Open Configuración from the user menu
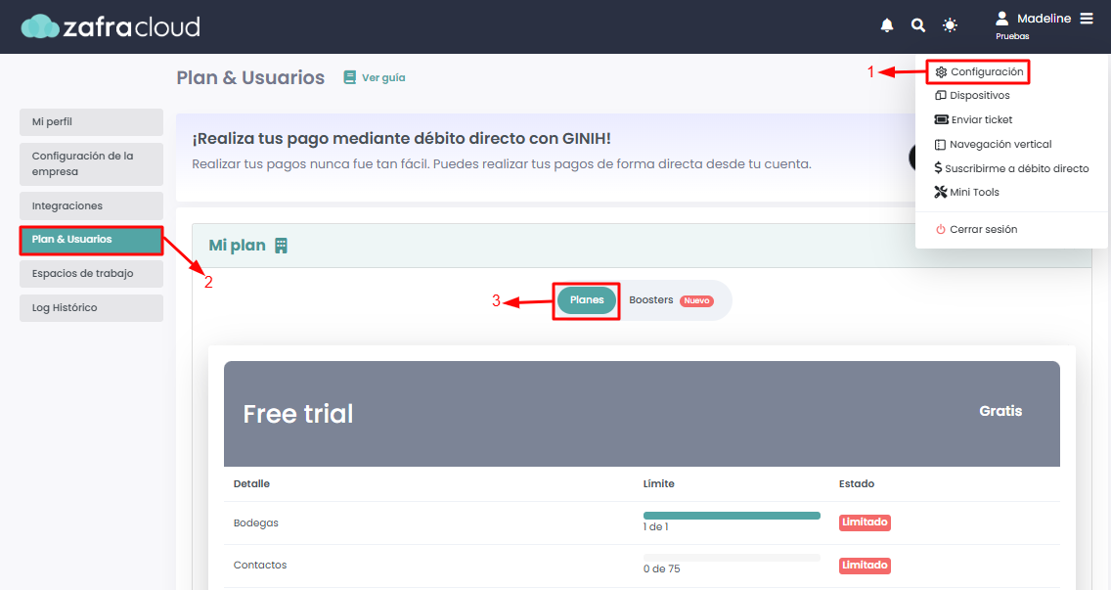 (979, 72)
